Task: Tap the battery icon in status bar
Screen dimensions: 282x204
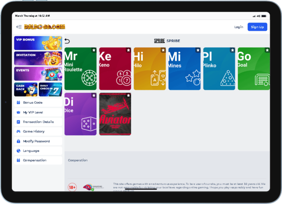Action: [x=264, y=16]
